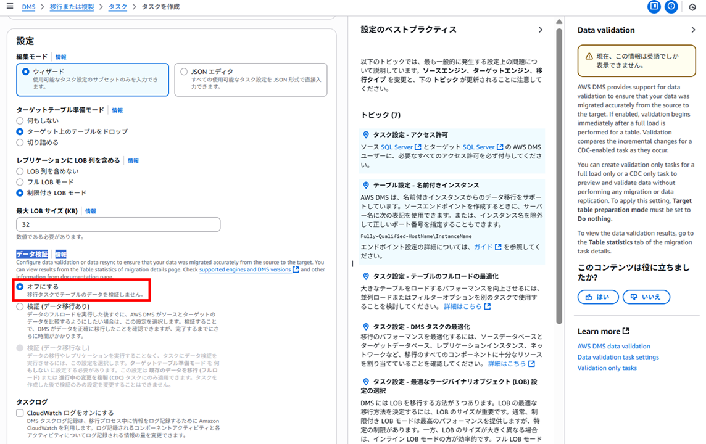
Task: Select 切り詰める table preparation option
Action: pos(20,142)
